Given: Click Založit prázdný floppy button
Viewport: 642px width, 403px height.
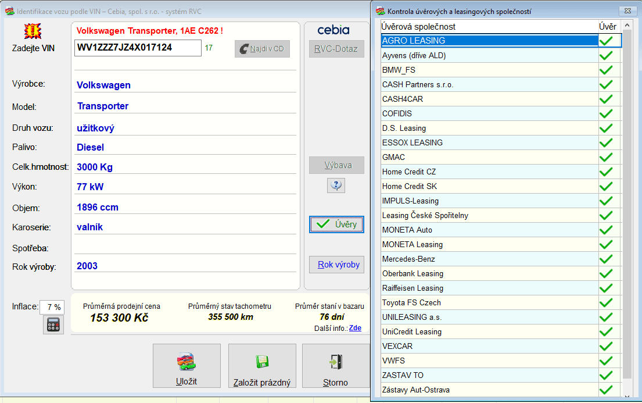Looking at the screenshot, I should click(x=262, y=366).
